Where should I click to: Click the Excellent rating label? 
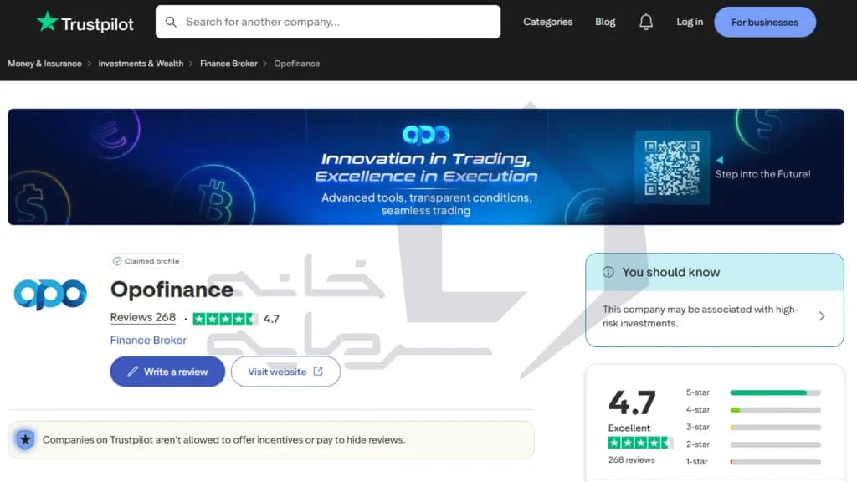click(x=629, y=428)
